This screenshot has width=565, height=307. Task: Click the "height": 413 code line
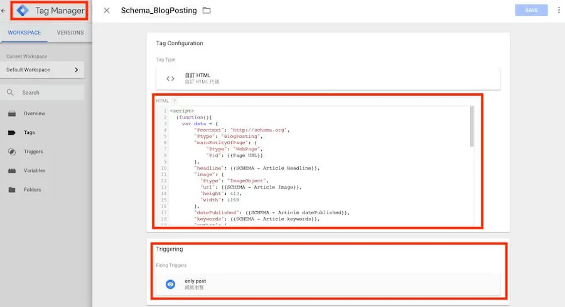point(221,194)
